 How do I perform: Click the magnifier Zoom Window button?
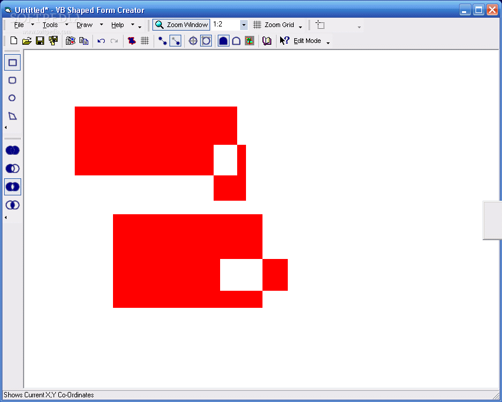pyautogui.click(x=181, y=25)
